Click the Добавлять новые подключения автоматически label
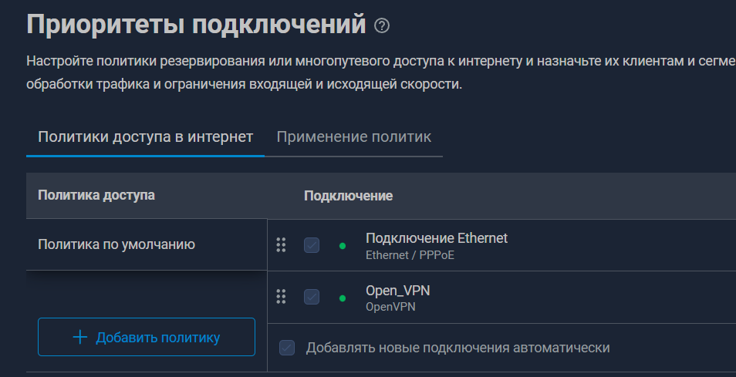 click(457, 348)
